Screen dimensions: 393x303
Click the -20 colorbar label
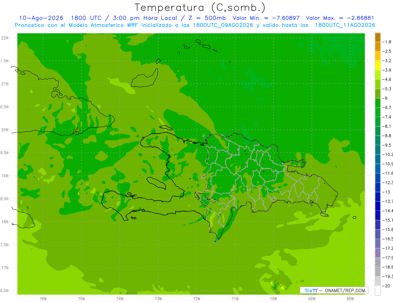386,286
